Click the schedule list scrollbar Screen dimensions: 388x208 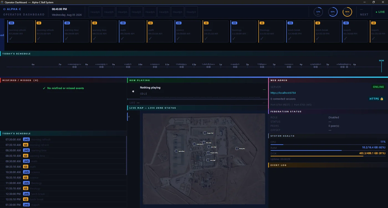click(x=126, y=155)
